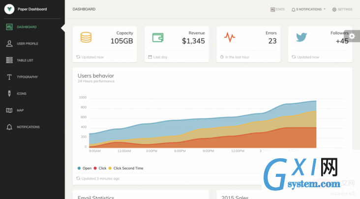Click the Revenue wallet icon
The image size is (360, 199).
click(x=158, y=38)
